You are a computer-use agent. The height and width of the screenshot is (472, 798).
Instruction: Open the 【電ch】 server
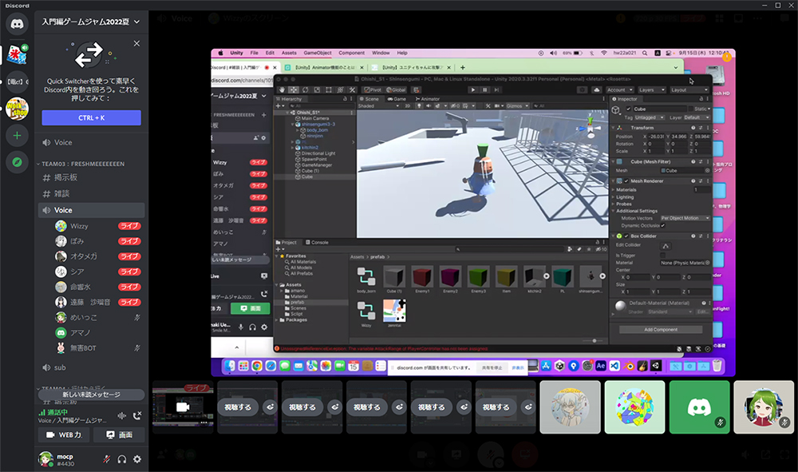click(x=17, y=81)
